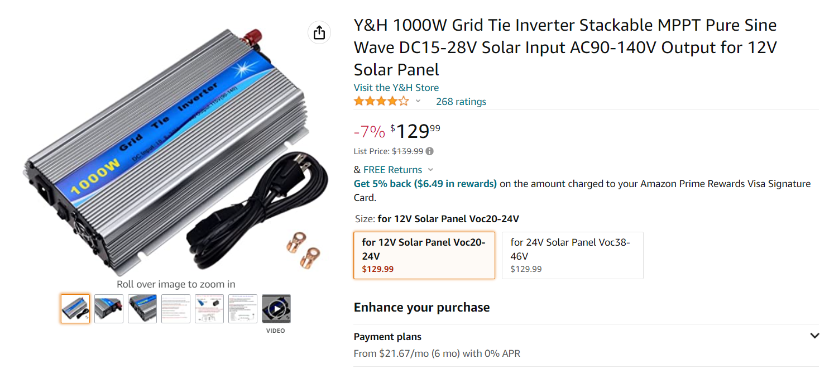Select the first product thumbnail
This screenshot has width=834, height=373.
[x=75, y=309]
